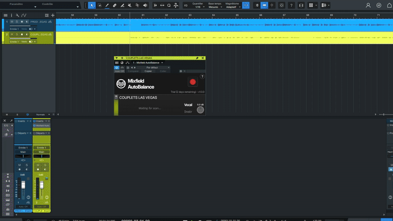
Task: Click the Main output on the PROD channel
Action: pos(23,152)
